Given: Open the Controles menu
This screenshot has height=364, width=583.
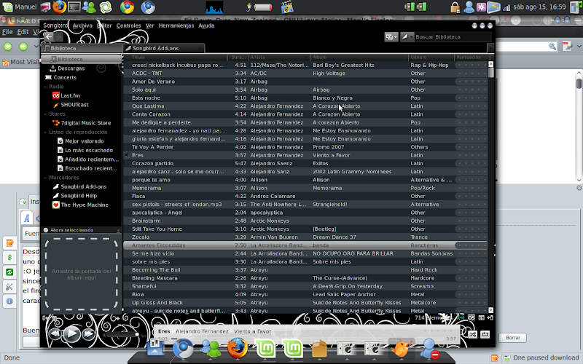Looking at the screenshot, I should click(x=128, y=25).
